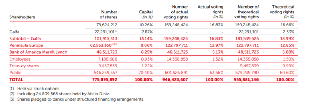The width and height of the screenshot is (310, 107).
Task: Click the Number of actual voting rights header
Action: (176, 12)
